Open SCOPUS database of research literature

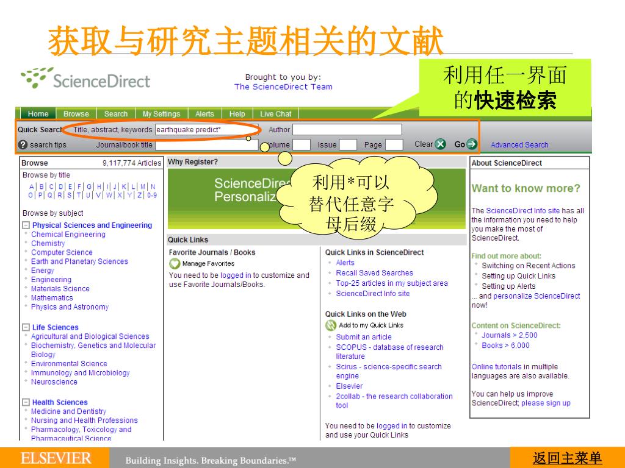(x=389, y=352)
